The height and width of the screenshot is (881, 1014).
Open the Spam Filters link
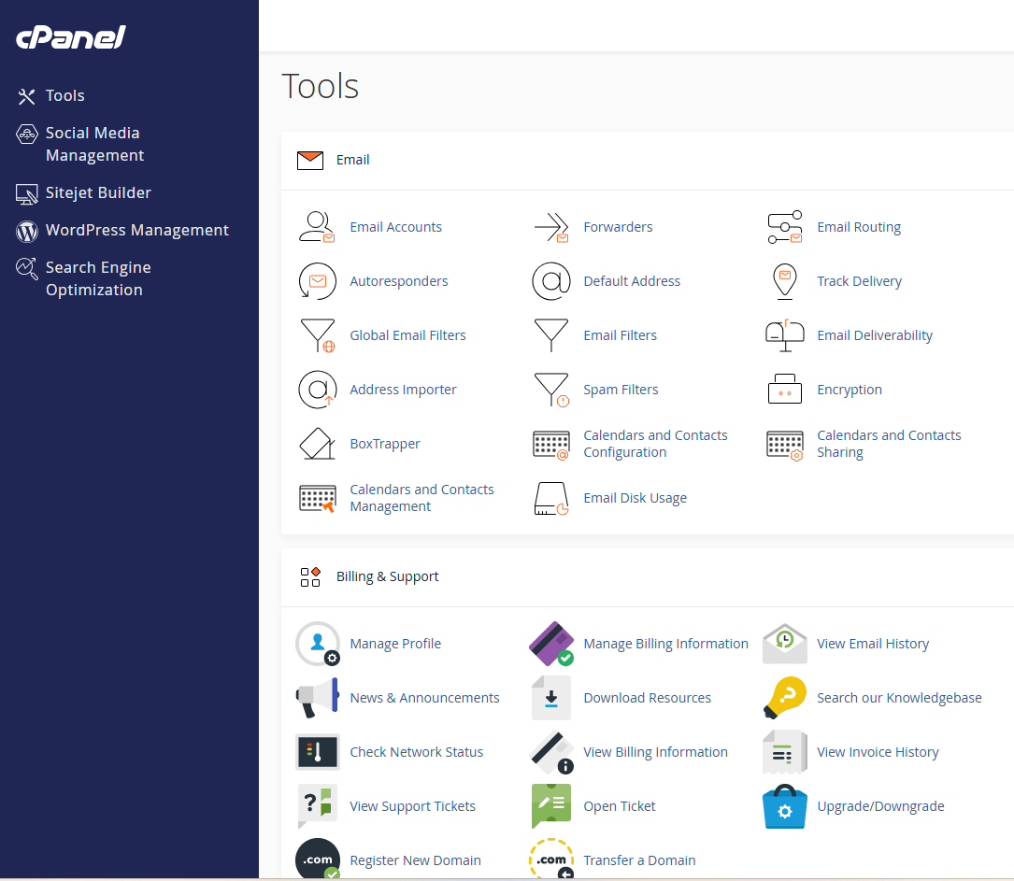point(621,390)
